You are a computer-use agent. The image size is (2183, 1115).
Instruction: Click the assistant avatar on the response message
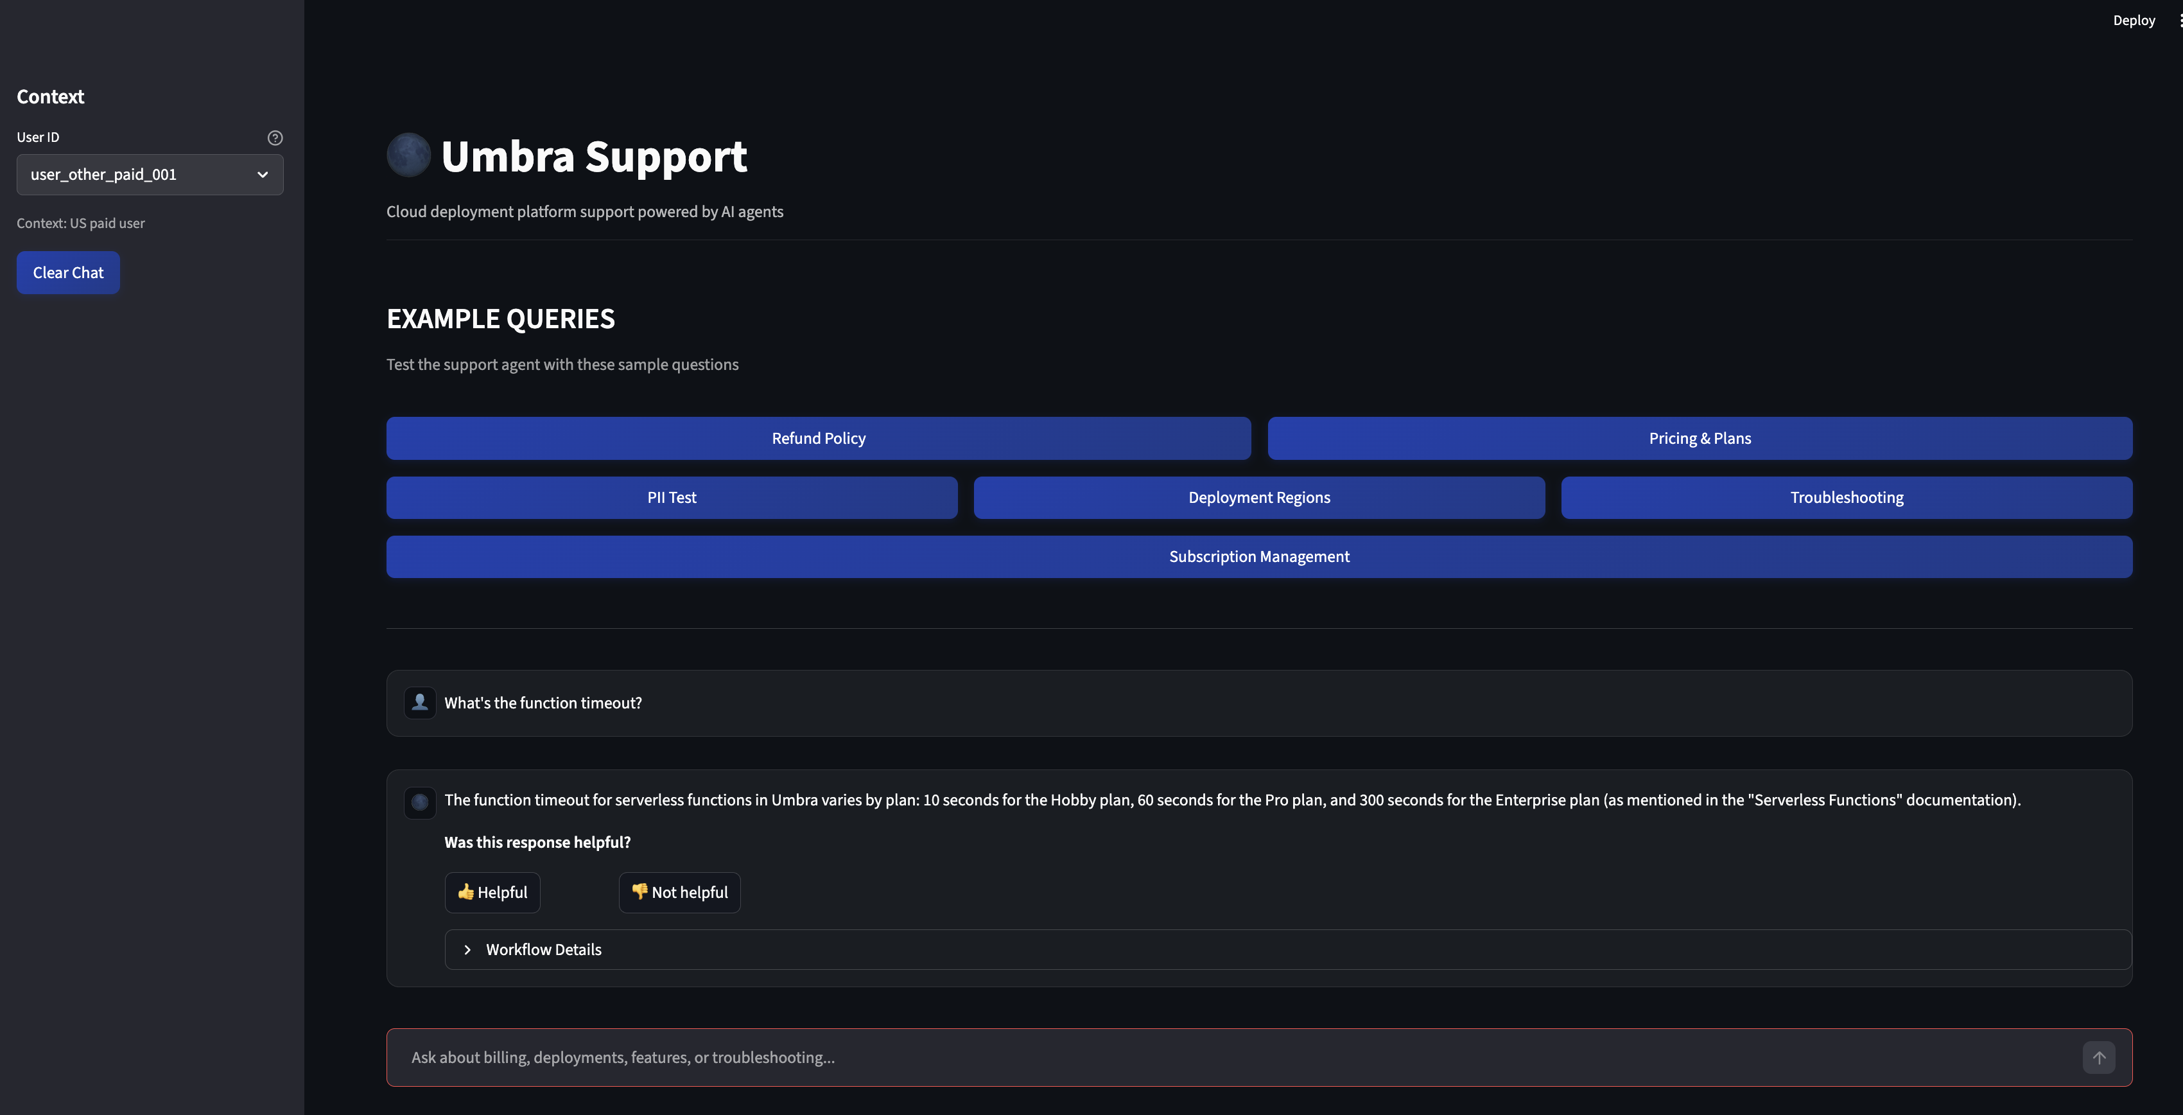[421, 802]
